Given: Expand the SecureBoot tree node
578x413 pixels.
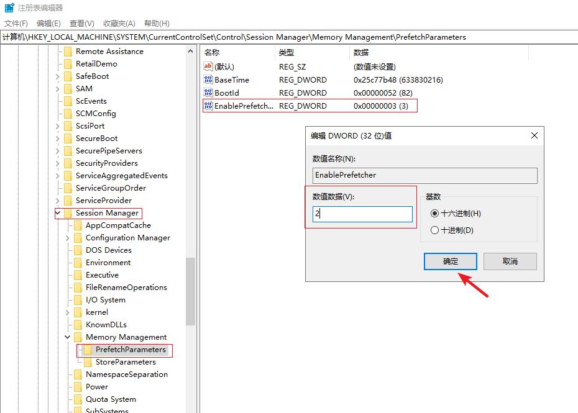Looking at the screenshot, I should pos(58,138).
